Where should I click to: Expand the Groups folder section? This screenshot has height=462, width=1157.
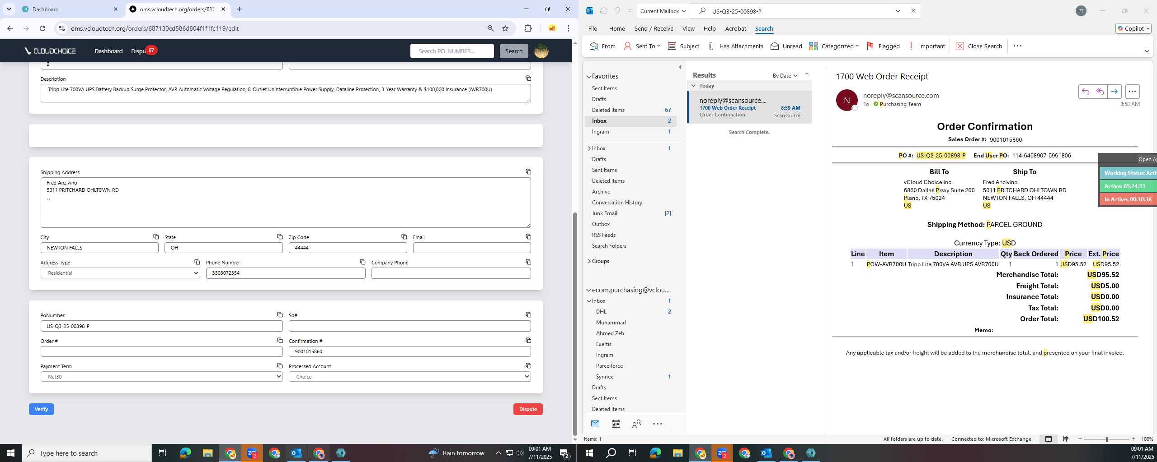tap(589, 261)
